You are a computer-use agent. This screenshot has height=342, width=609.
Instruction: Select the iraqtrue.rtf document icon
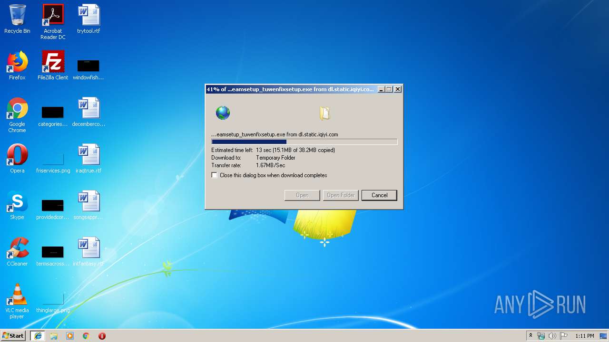click(x=88, y=159)
